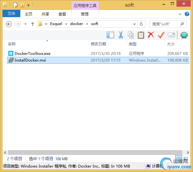Click the 应用程序 type cell for DockerToolbox

point(136,54)
